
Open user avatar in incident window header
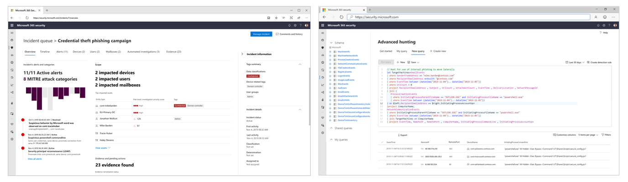[306, 25]
